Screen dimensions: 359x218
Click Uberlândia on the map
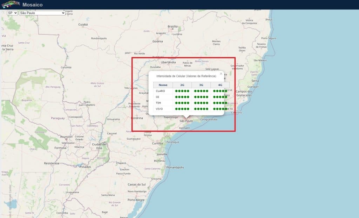pos(168,62)
